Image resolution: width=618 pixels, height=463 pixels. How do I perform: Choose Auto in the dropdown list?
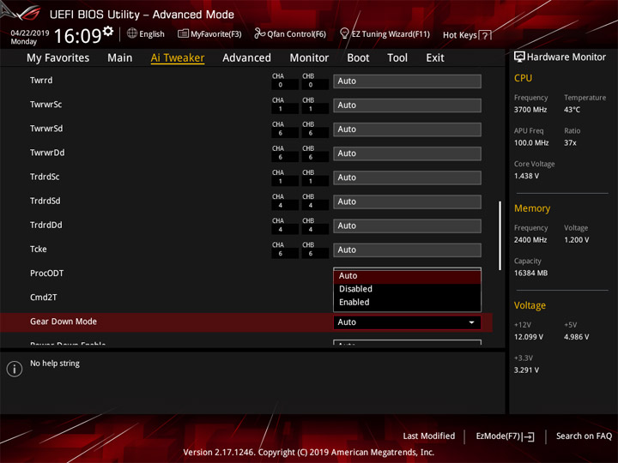407,276
